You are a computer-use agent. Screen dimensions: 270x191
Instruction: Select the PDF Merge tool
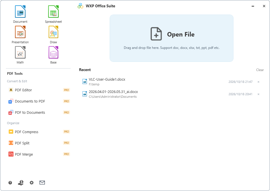(39, 154)
